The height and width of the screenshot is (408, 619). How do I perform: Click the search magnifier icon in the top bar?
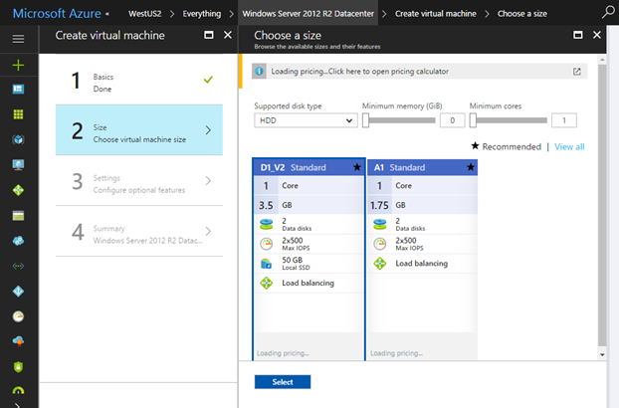(x=609, y=13)
